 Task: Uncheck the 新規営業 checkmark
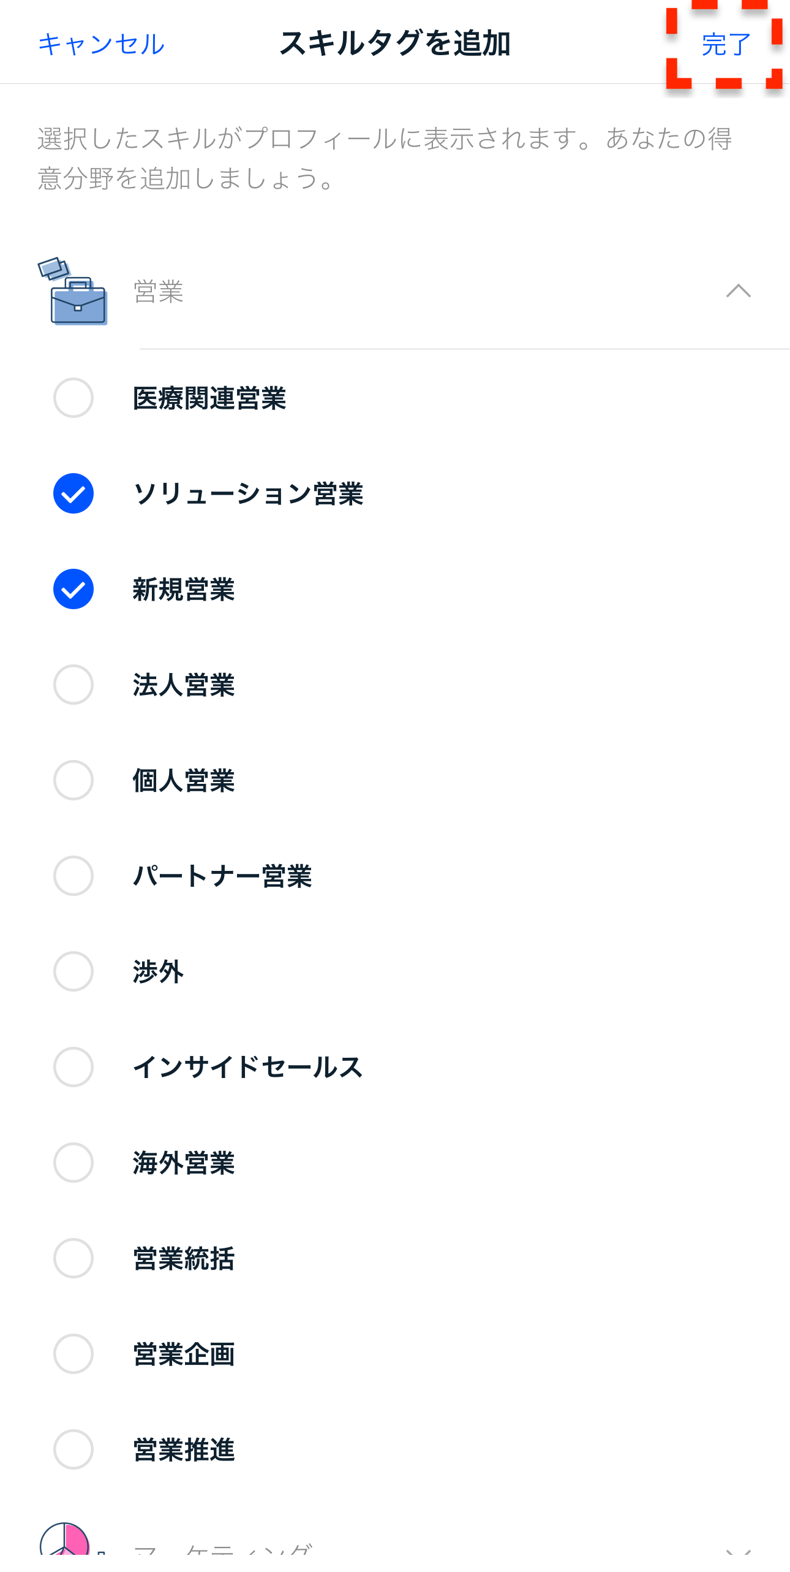tap(73, 589)
